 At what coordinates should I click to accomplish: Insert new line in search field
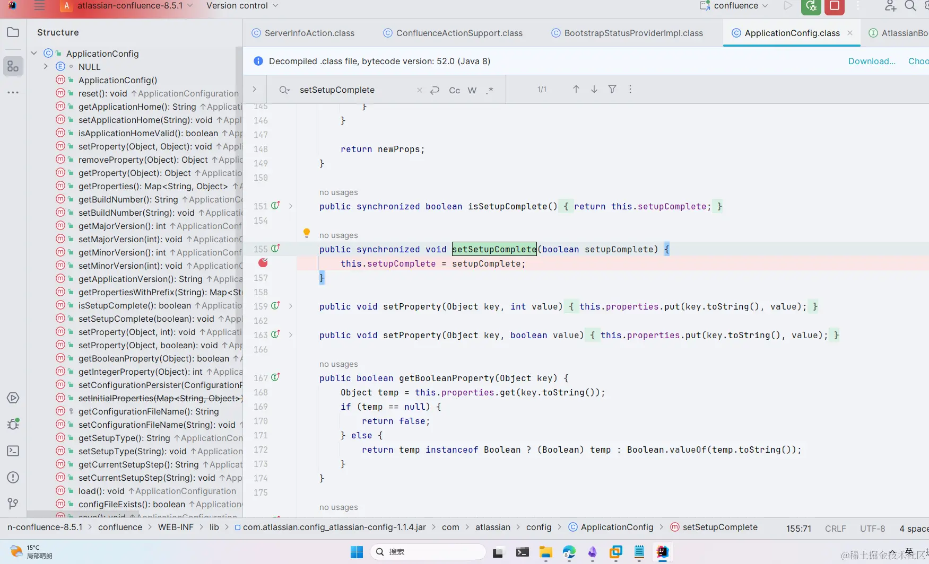435,90
